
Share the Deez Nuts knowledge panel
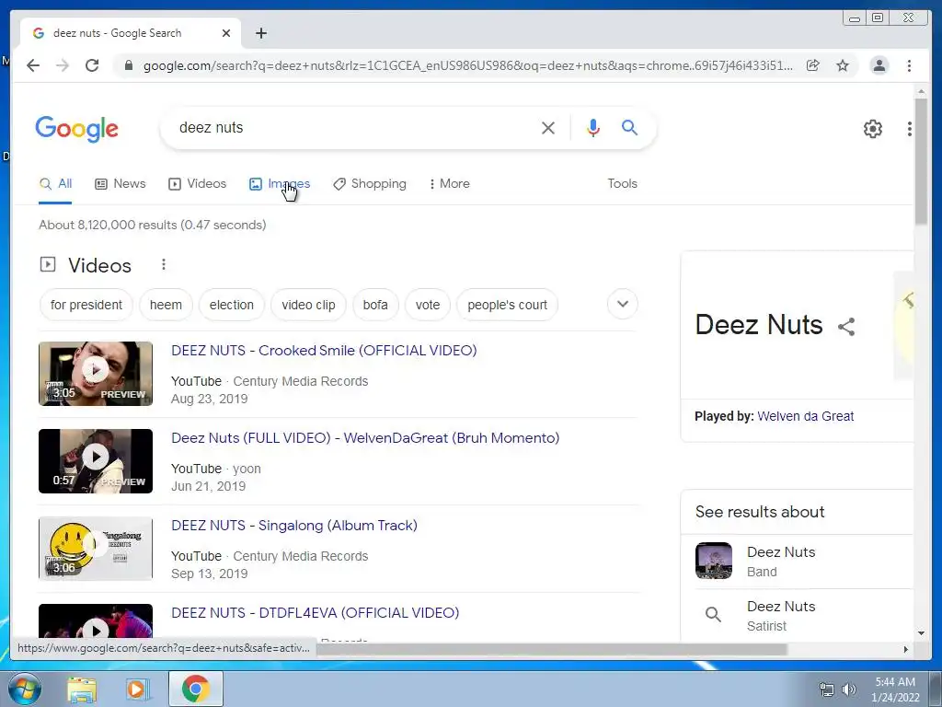[846, 327]
